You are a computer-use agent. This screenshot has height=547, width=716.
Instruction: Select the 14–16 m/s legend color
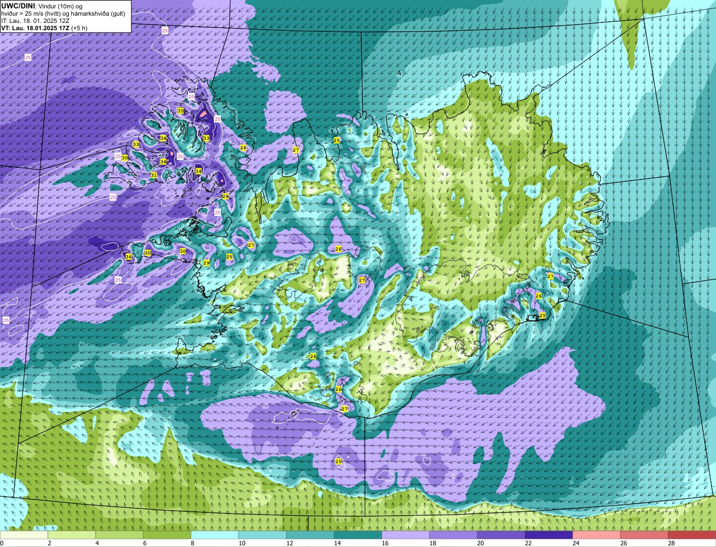[x=358, y=535]
